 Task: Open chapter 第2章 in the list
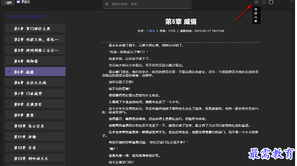[35, 39]
